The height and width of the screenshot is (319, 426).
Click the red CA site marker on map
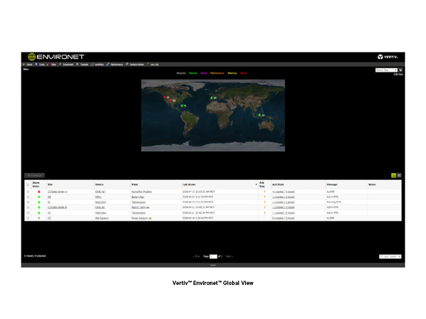coord(165,97)
